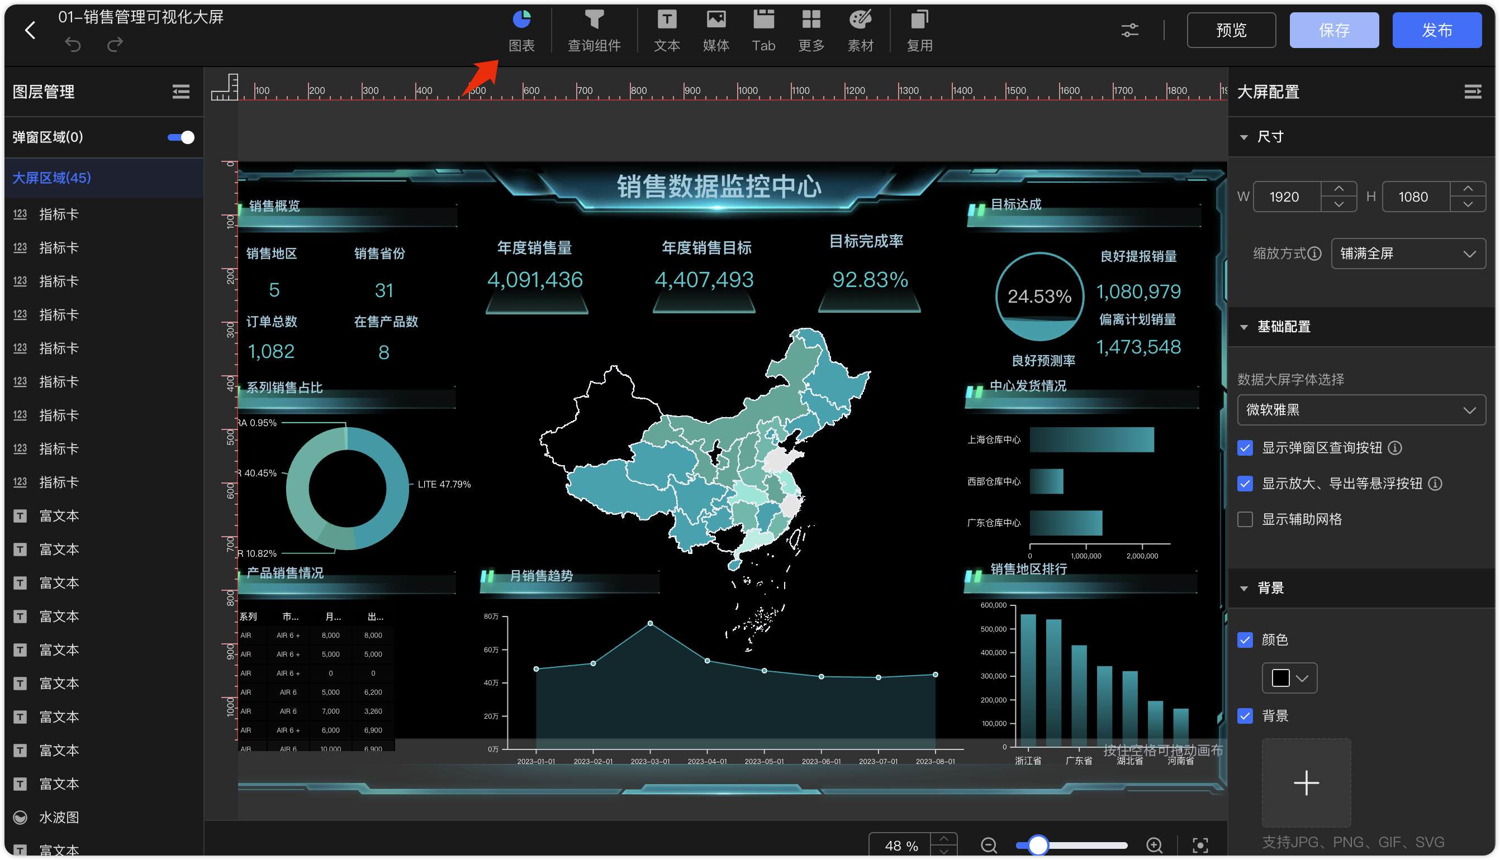Click the 预览 preview button
Image resolution: width=1500 pixels, height=860 pixels.
tap(1231, 30)
